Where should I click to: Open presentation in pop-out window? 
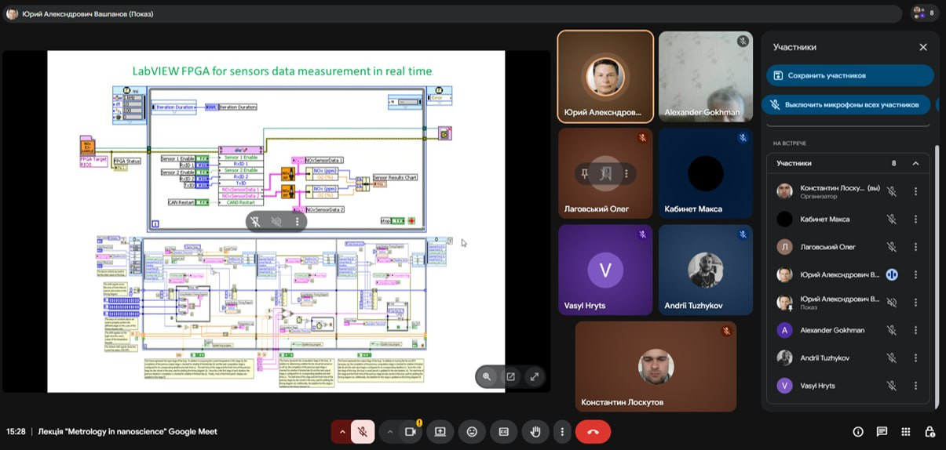coord(510,376)
